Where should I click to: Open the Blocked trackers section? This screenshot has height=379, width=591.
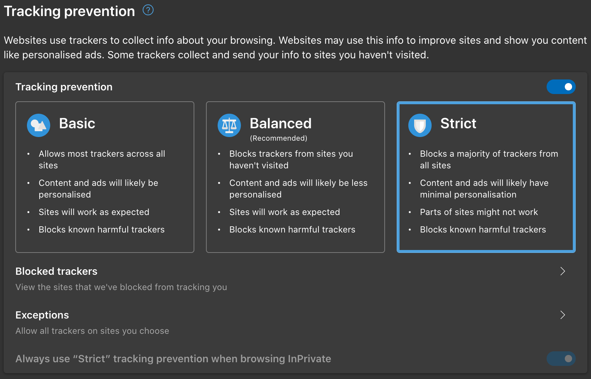tap(56, 271)
